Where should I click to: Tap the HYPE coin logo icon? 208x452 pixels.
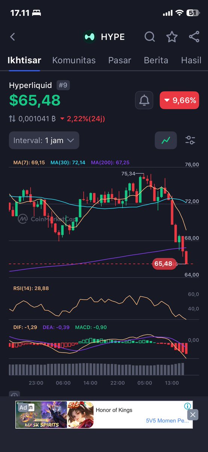pyautogui.click(x=90, y=37)
